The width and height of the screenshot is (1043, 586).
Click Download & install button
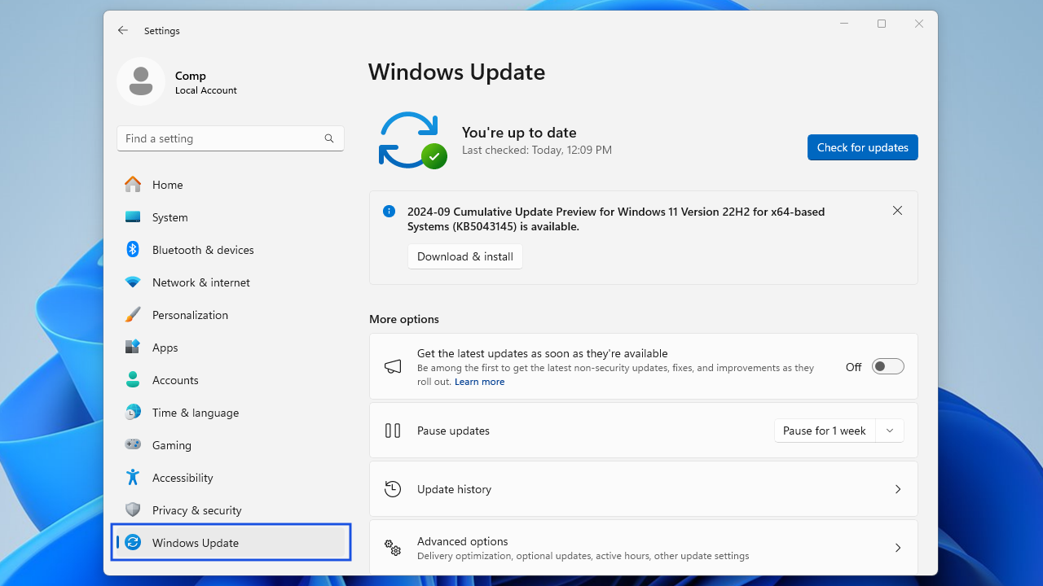pyautogui.click(x=465, y=256)
